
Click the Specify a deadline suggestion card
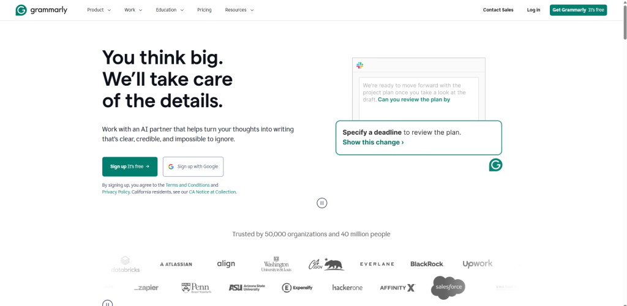[419, 138]
